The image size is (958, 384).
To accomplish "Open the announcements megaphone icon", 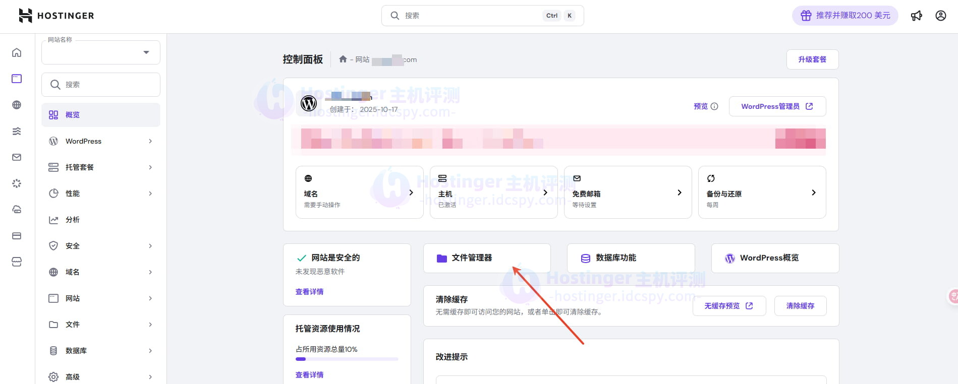I will coord(916,16).
